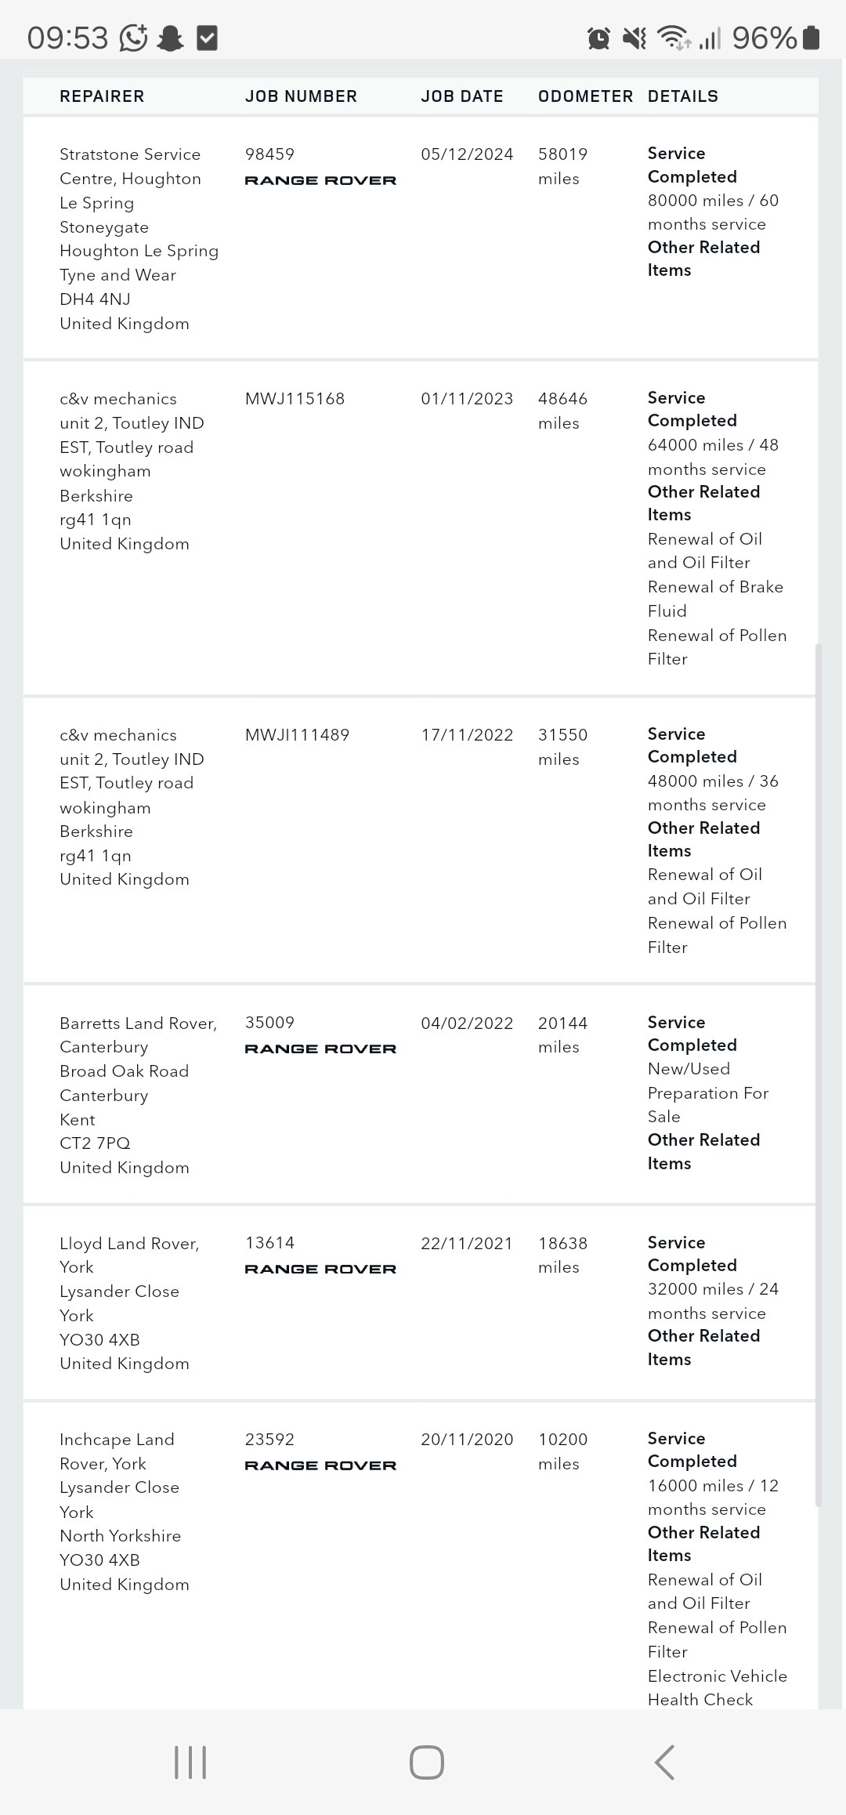Tap the muted sound status icon
Image resolution: width=846 pixels, height=1815 pixels.
click(634, 38)
